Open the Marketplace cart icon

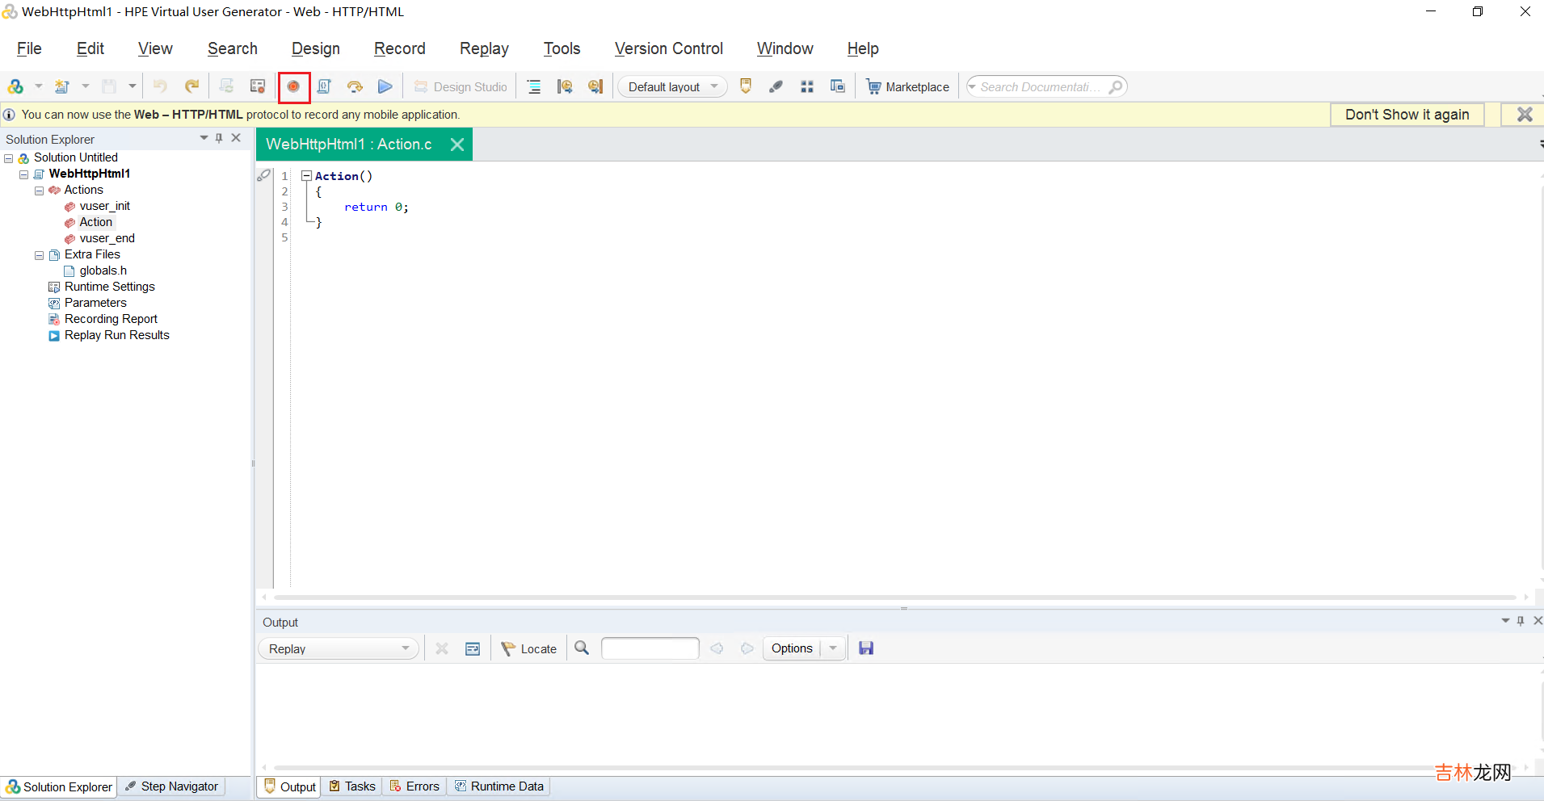873,86
